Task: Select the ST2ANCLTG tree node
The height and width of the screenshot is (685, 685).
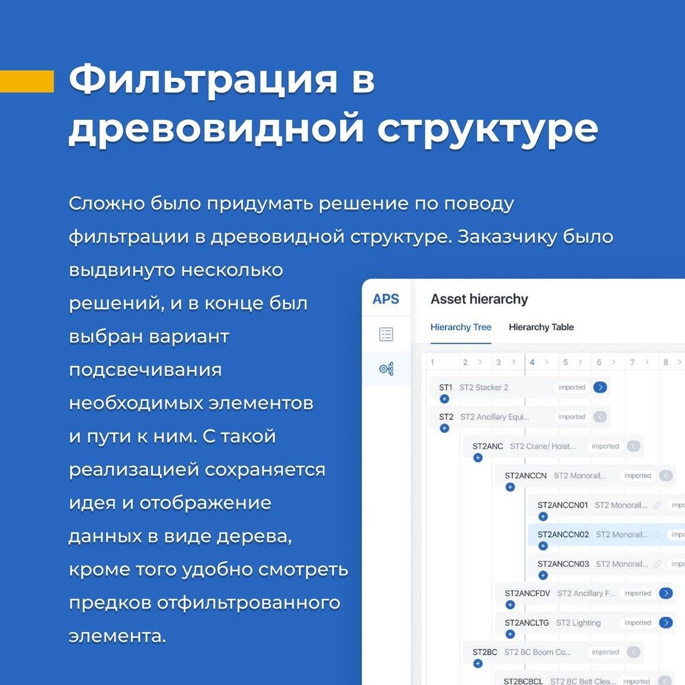Action: click(x=585, y=623)
